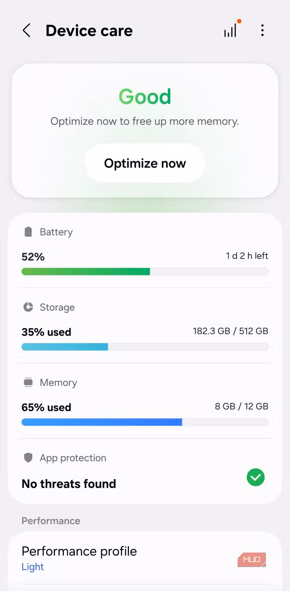Open the Memory section label

(58, 383)
